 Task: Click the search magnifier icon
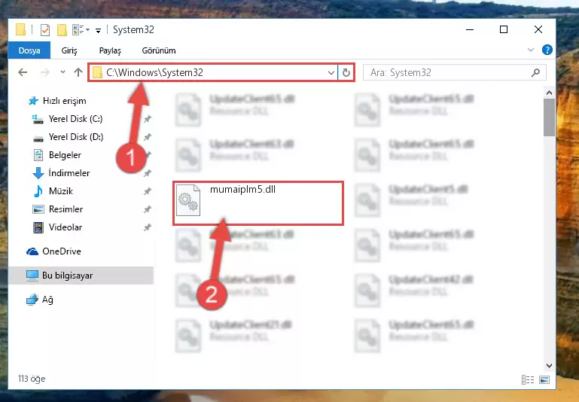point(535,73)
